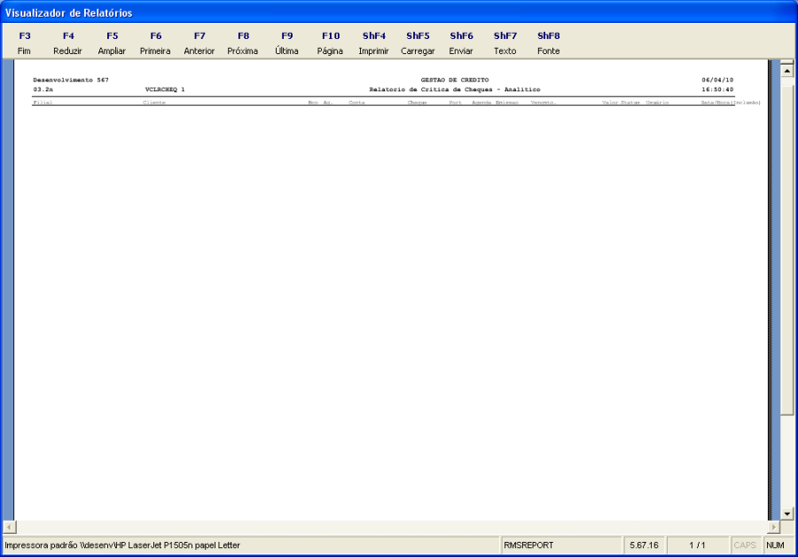798x557 pixels.
Task: Click the horizontal scrollbar right arrow
Action: (773, 527)
